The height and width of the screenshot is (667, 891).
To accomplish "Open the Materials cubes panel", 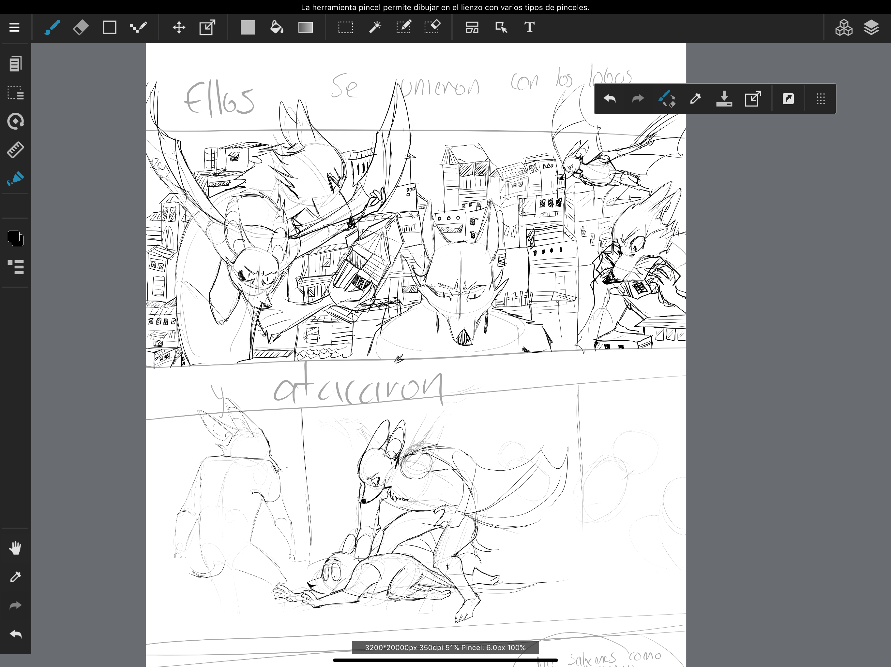I will (x=843, y=27).
